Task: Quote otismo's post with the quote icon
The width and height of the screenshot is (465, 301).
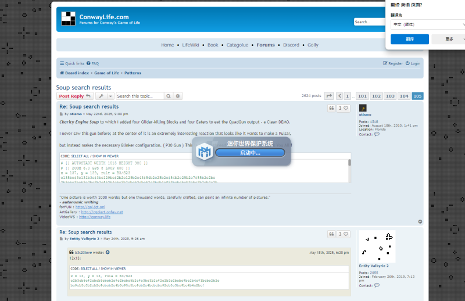Action: click(331, 108)
